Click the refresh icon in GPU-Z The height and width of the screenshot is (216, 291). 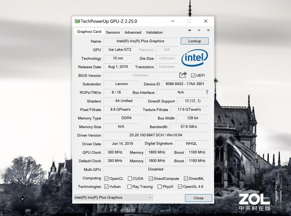[x=199, y=30]
